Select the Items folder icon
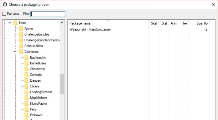This screenshot has width=218, height=120. click(x=16, y=23)
